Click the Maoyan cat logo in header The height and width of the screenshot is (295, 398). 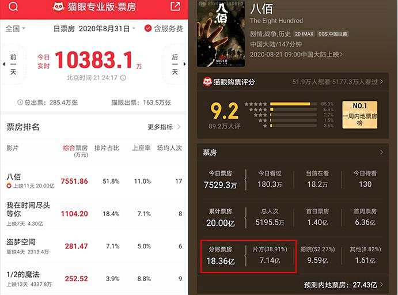[58, 6]
